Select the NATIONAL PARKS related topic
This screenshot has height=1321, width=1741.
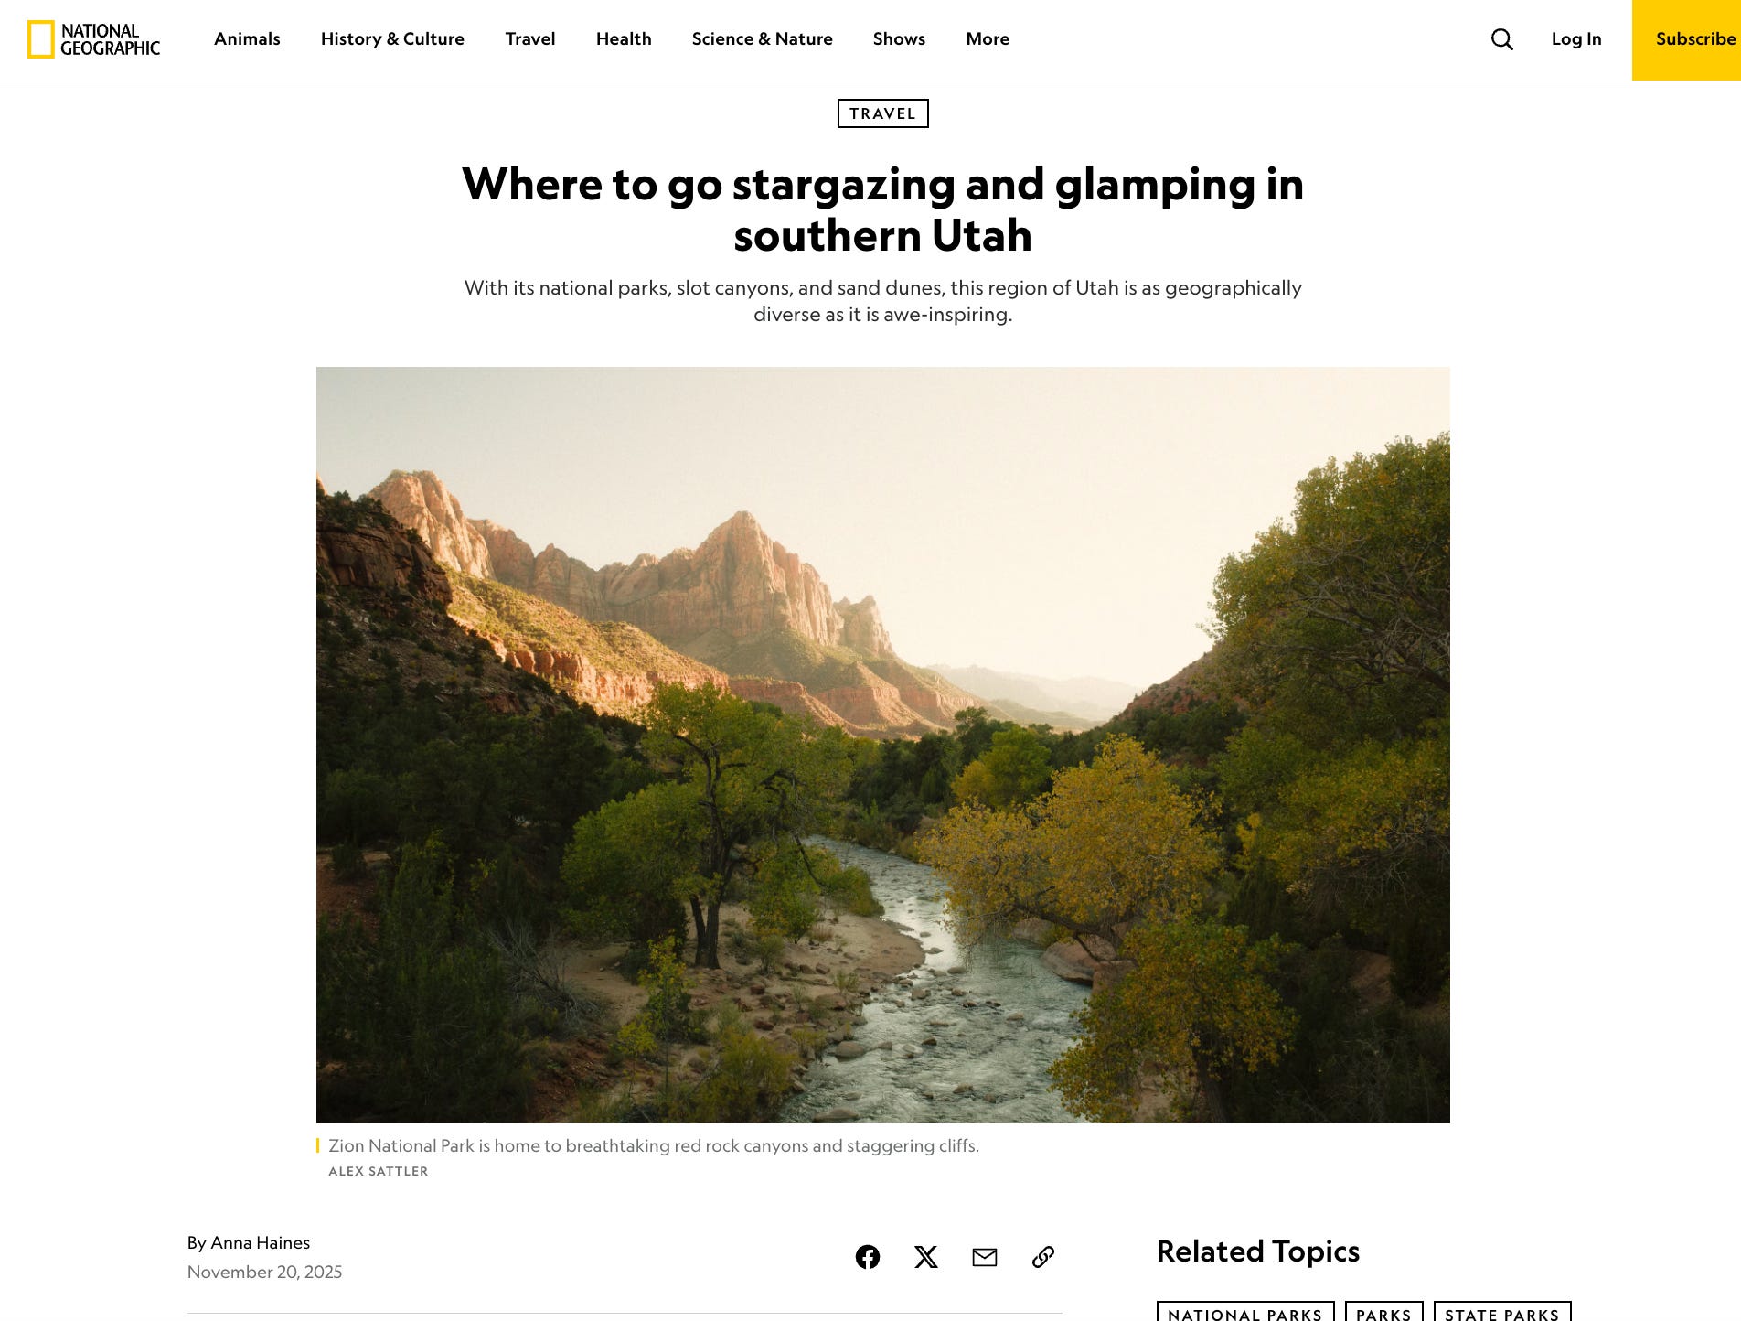[1245, 1313]
